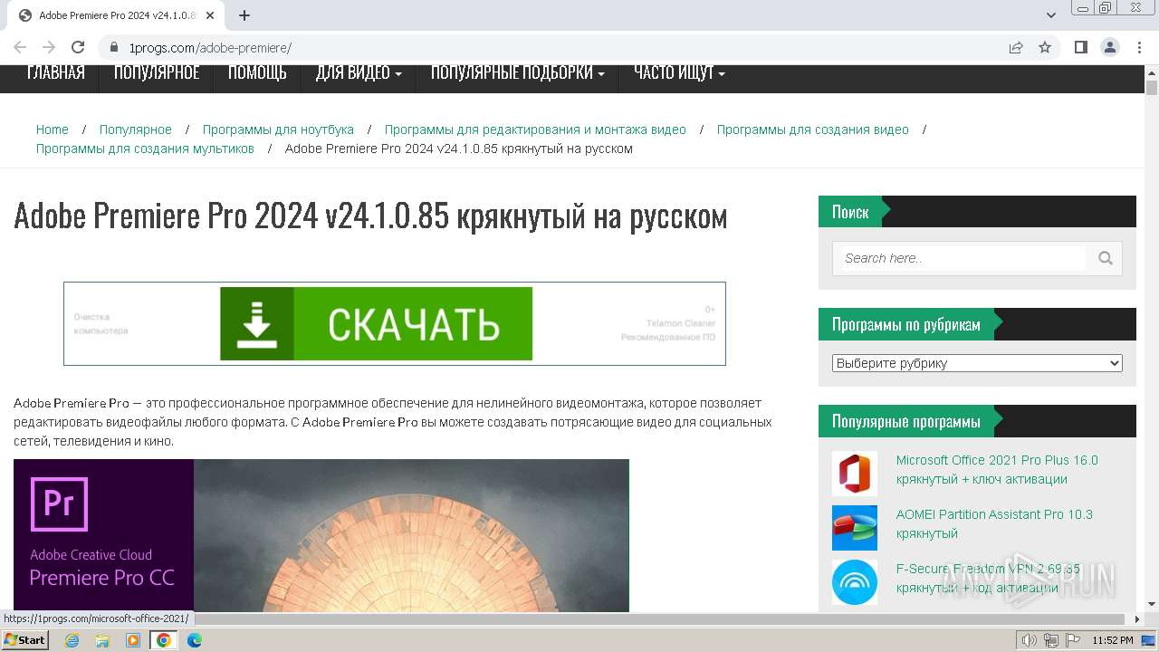
Task: Click the green СКАЧАТЬ download button
Action: point(376,324)
